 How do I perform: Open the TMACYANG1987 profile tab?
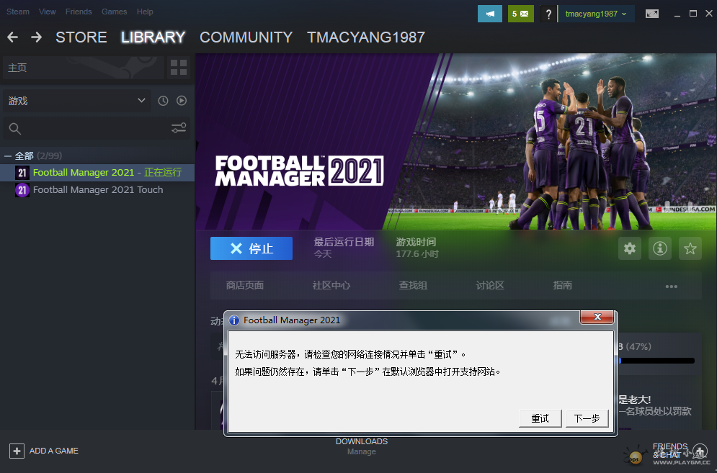point(366,37)
